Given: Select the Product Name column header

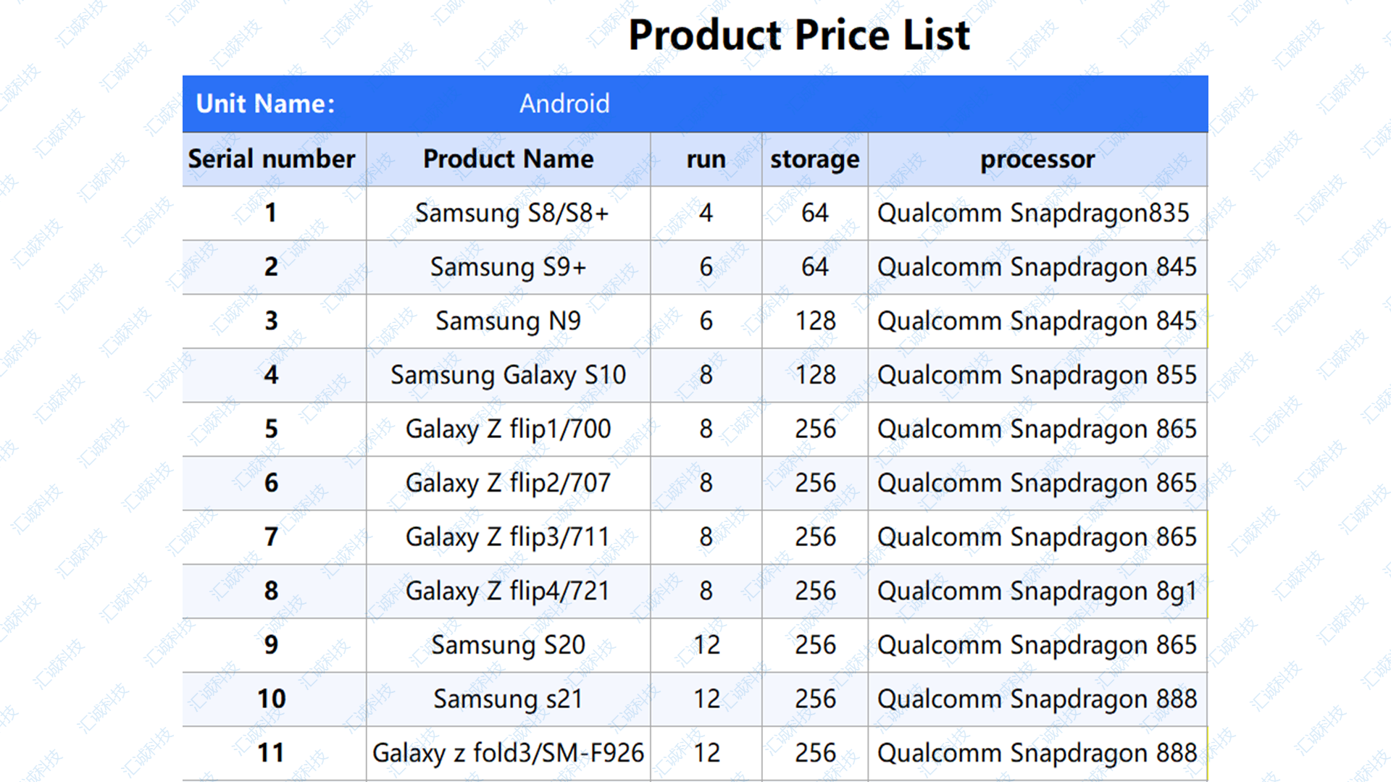Looking at the screenshot, I should pos(508,159).
